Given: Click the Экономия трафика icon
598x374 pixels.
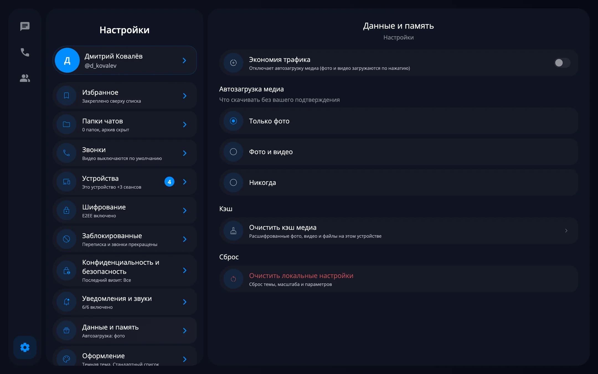Looking at the screenshot, I should click(x=233, y=63).
